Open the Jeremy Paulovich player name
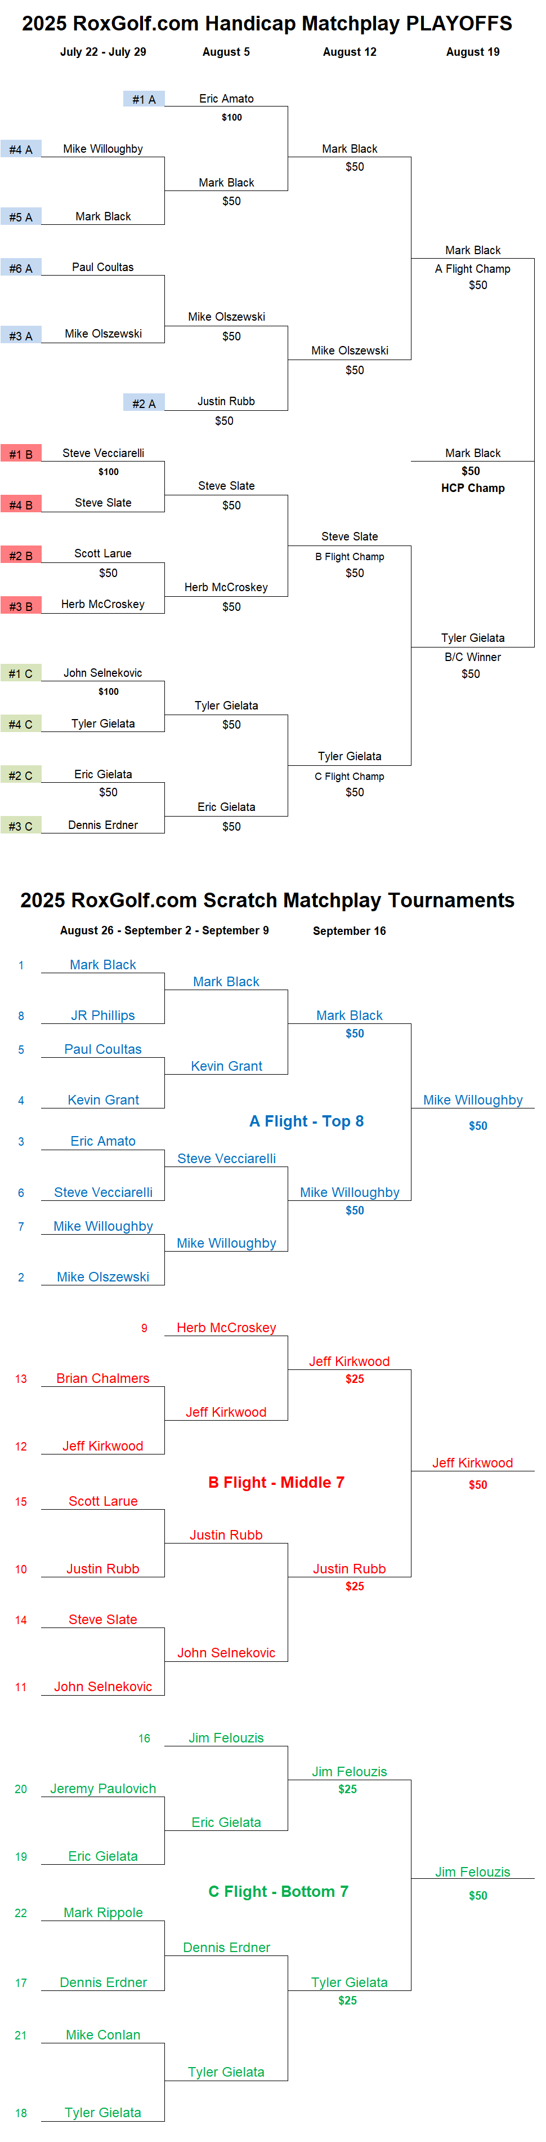 103,1789
